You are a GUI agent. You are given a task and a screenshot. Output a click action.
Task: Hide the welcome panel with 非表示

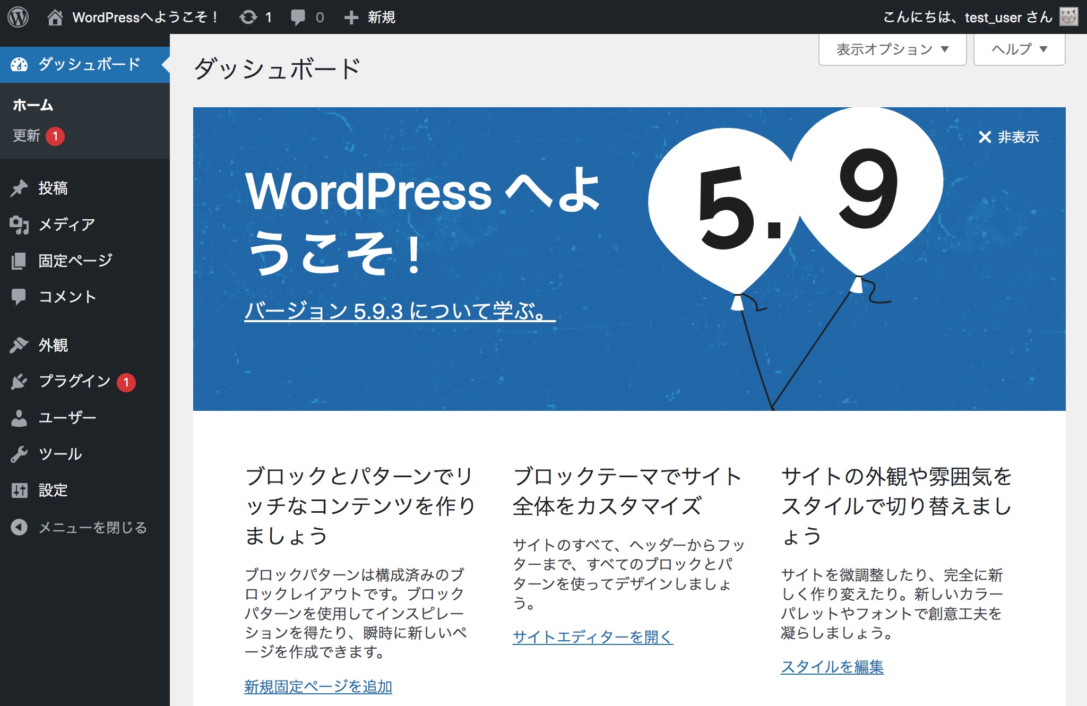pos(1008,137)
